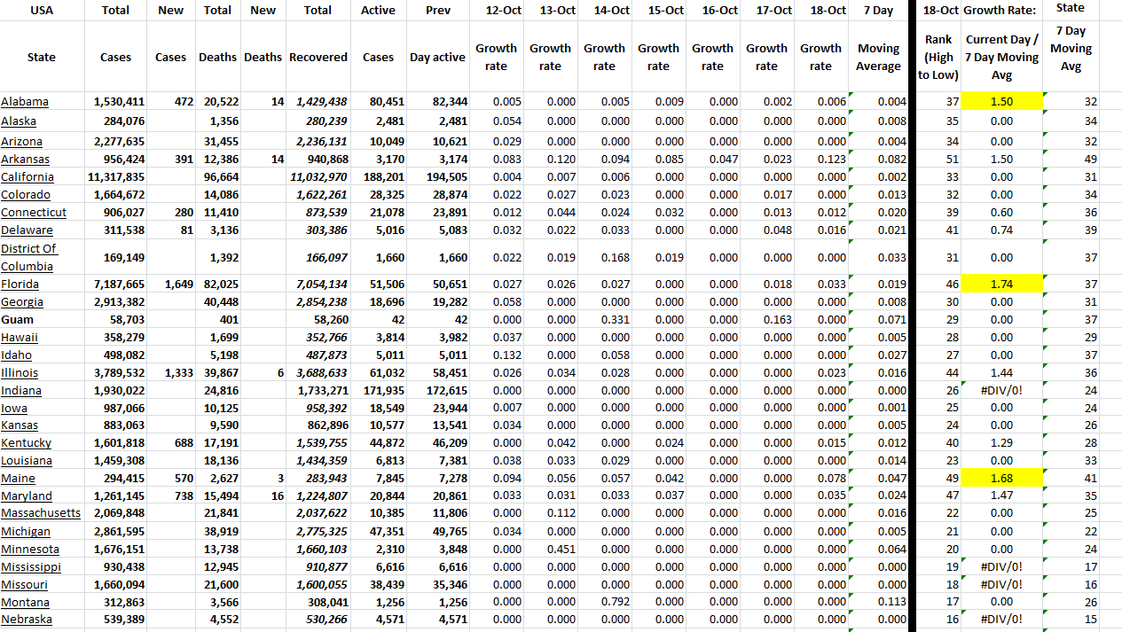This screenshot has width=1122, height=632.
Task: Select Maine's highlighted 1.68 growth value
Action: (1002, 478)
